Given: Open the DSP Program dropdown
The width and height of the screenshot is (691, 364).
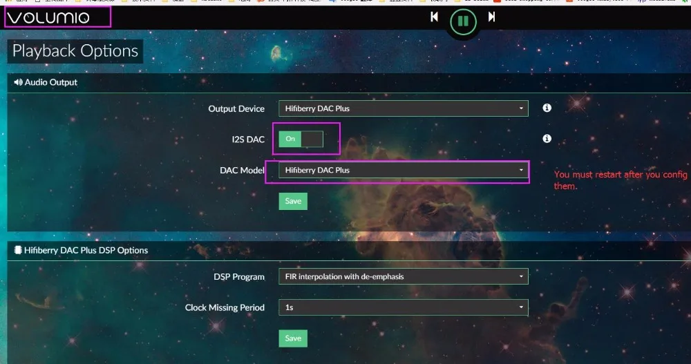Looking at the screenshot, I should (x=404, y=277).
